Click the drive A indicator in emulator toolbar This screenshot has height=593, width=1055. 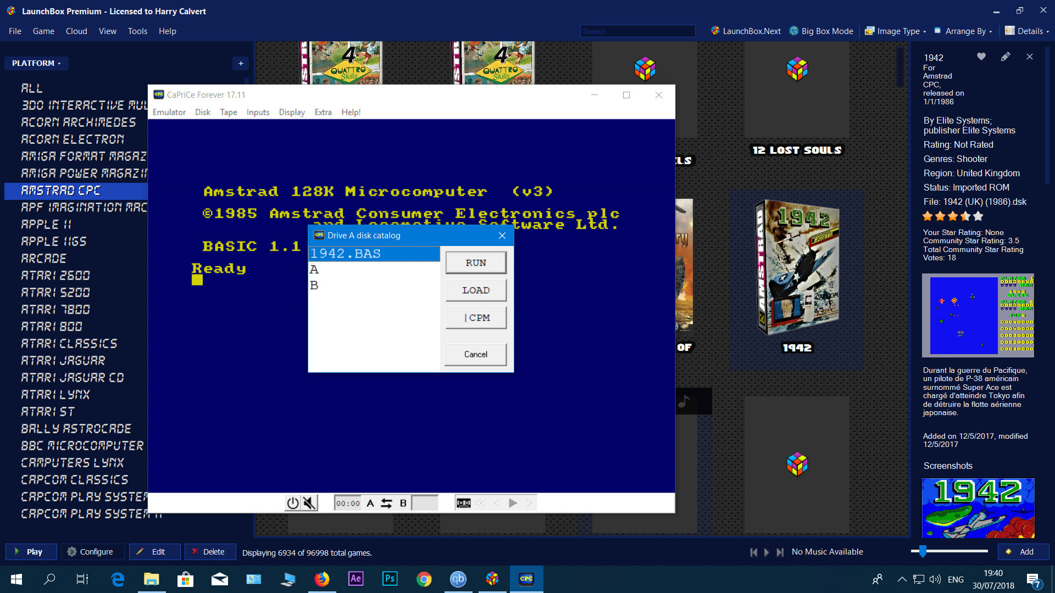point(370,503)
